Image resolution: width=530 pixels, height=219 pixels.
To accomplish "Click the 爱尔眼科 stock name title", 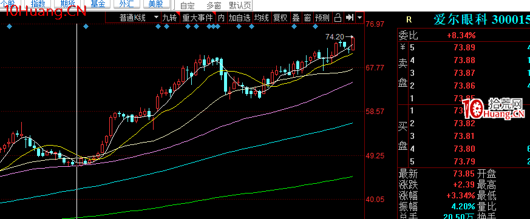I will 460,19.
